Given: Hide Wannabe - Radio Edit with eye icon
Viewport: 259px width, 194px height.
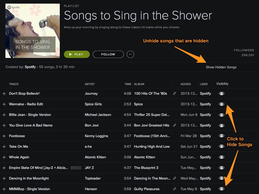Looking at the screenshot, I should tap(221, 104).
